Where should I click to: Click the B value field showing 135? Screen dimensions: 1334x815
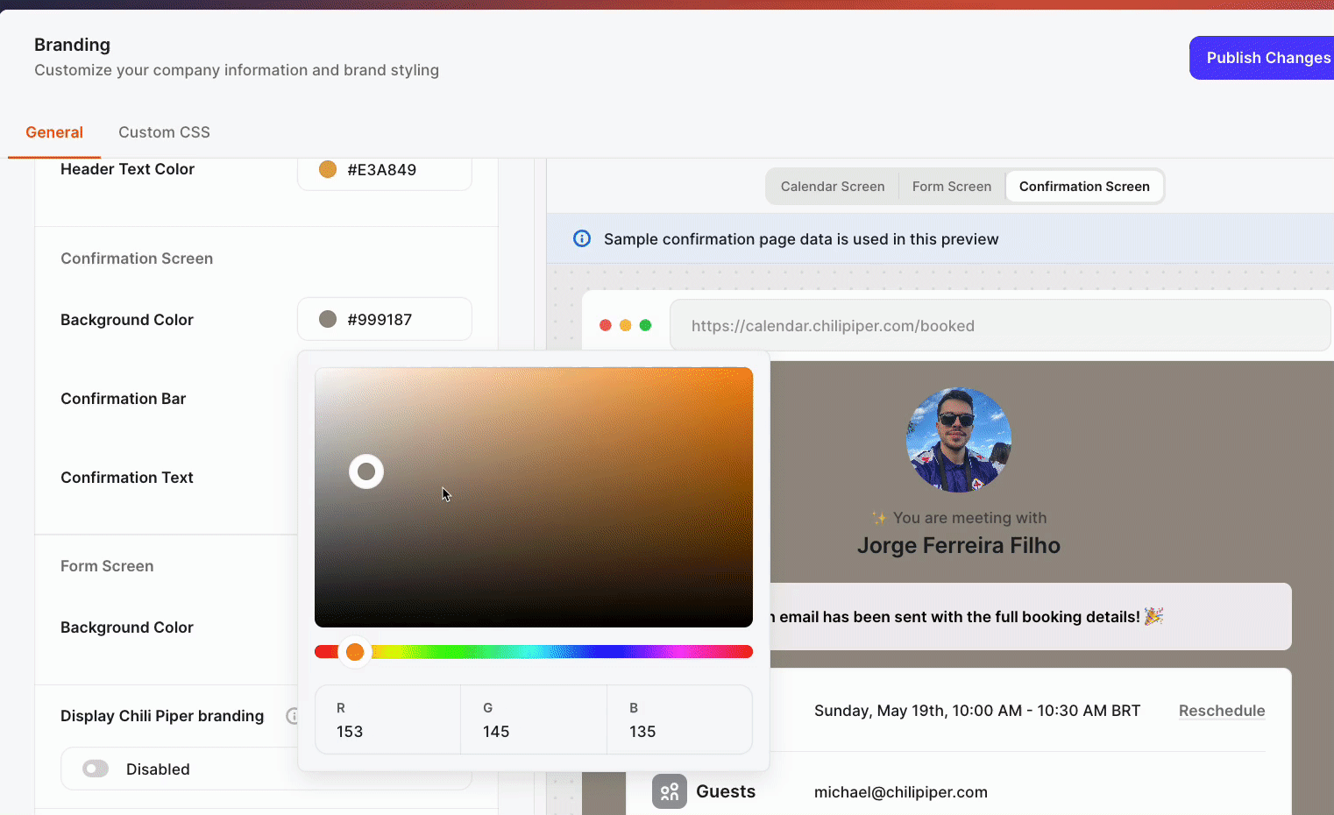click(x=679, y=719)
